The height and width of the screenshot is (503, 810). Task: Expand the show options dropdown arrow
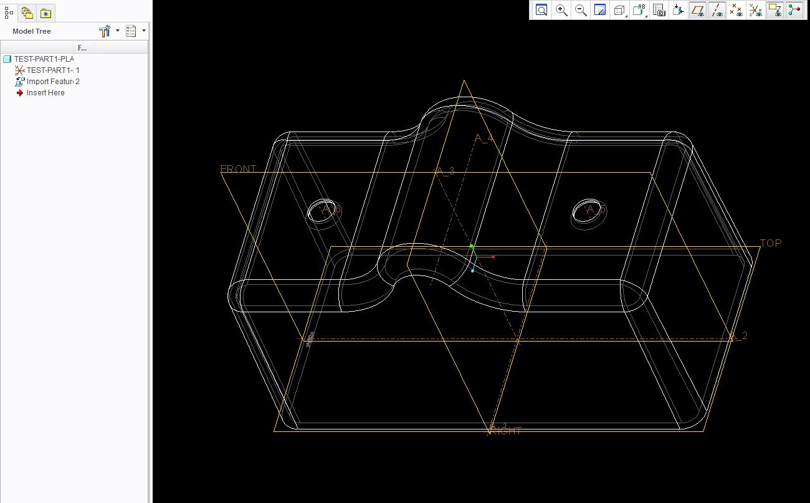tap(144, 31)
